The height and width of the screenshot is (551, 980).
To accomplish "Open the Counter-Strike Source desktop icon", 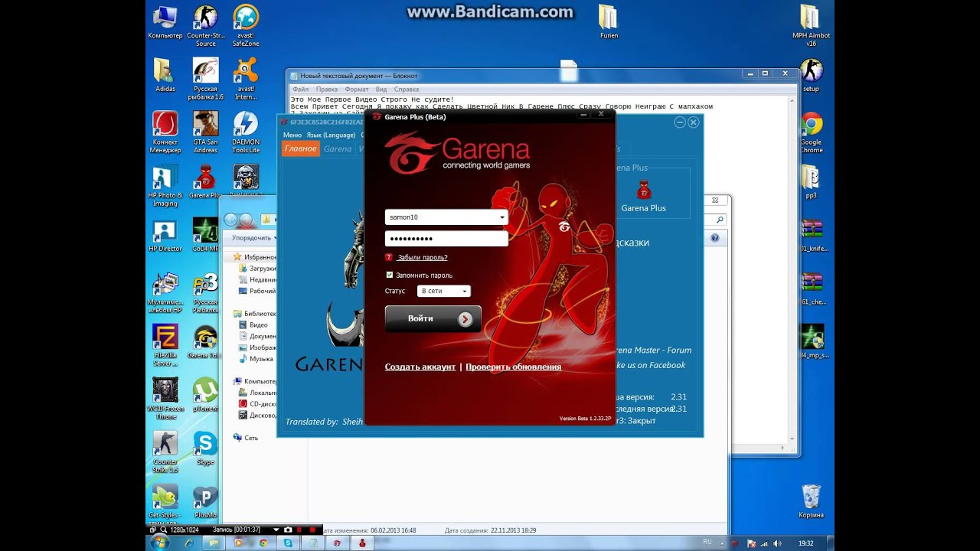I will (205, 24).
